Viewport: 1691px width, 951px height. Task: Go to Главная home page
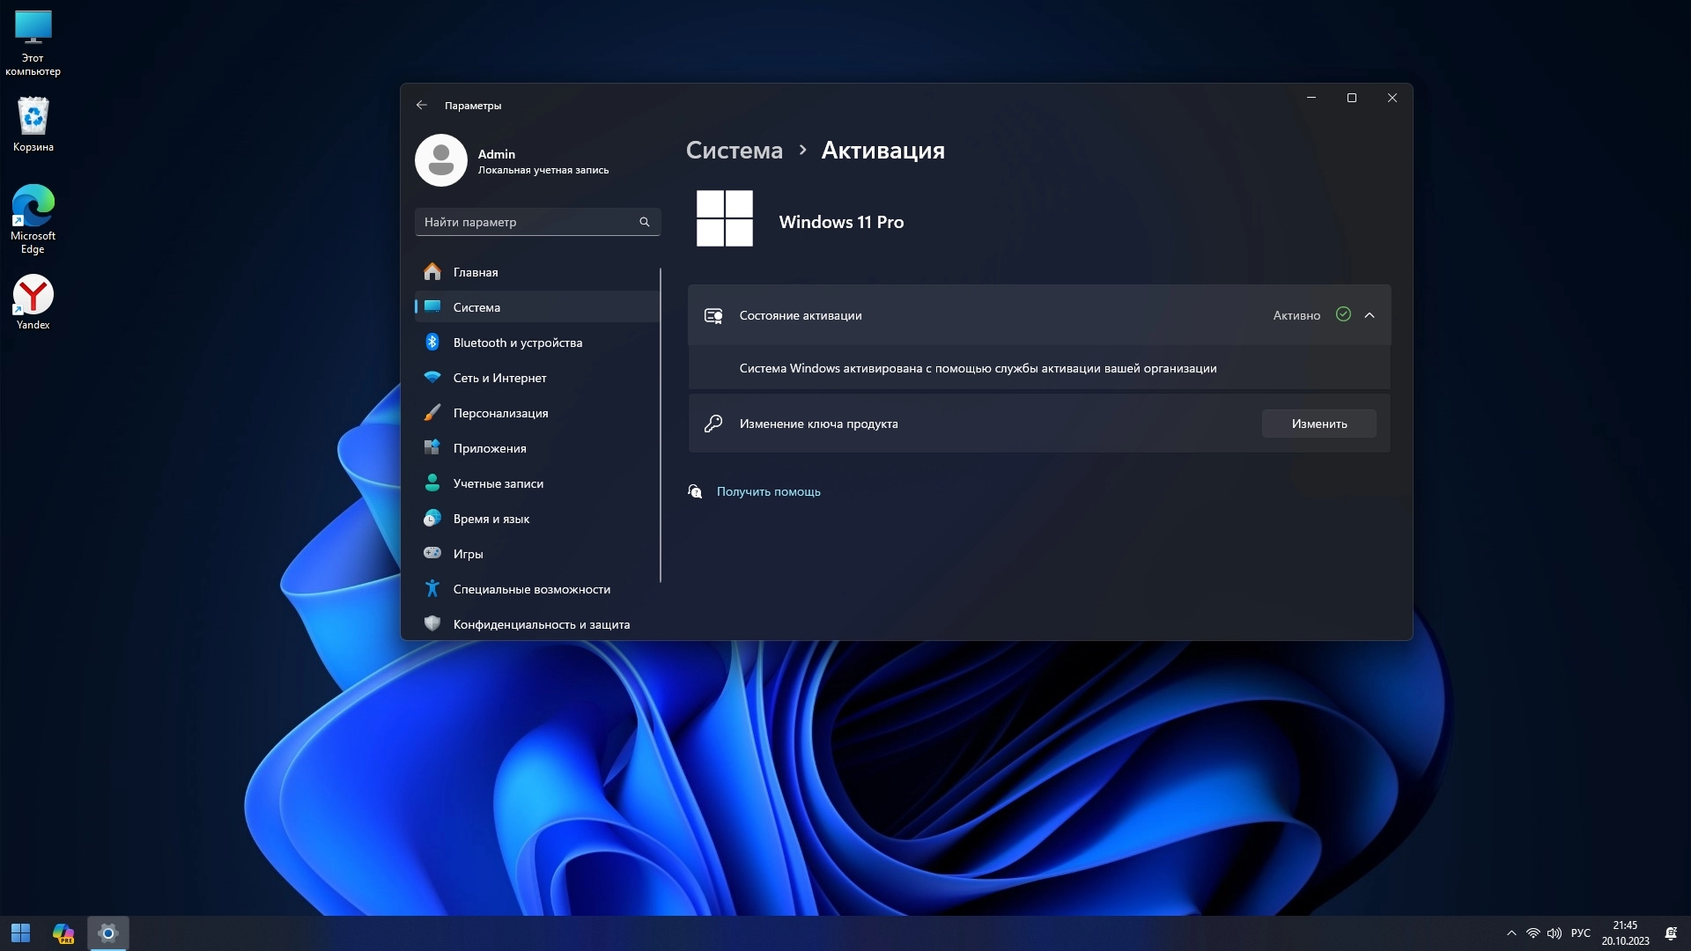(475, 272)
